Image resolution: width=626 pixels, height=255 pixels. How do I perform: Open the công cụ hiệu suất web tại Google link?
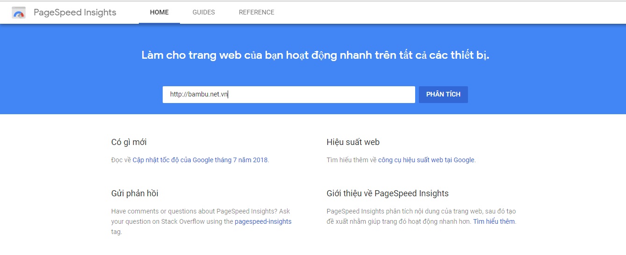tap(426, 160)
